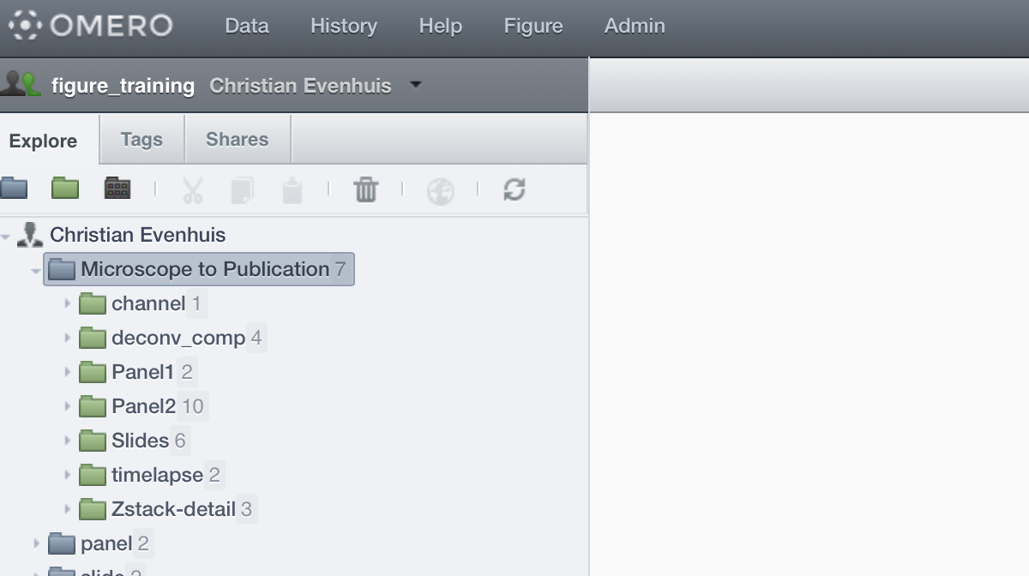This screenshot has height=576, width=1029.
Task: Click the refresh arrows icon
Action: (514, 189)
